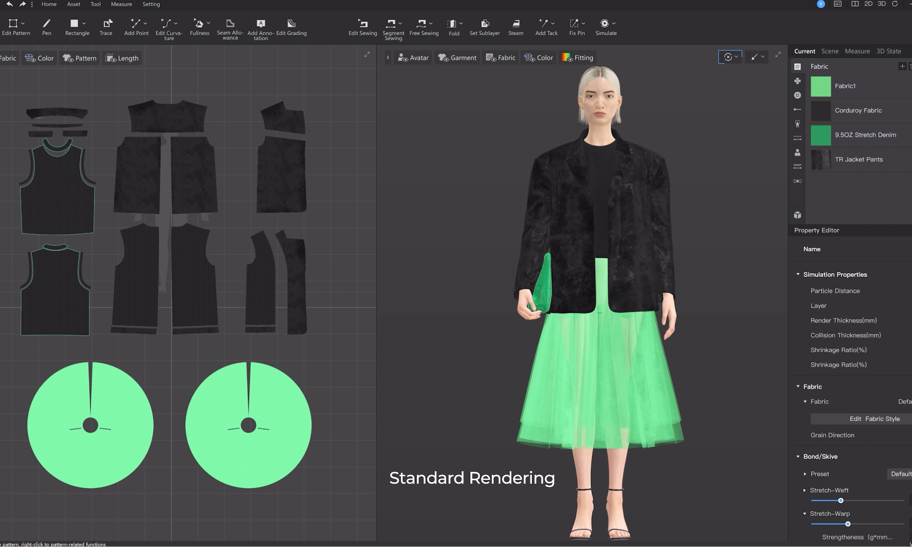This screenshot has height=547, width=912.
Task: Toggle Fitting map display
Action: coord(577,58)
